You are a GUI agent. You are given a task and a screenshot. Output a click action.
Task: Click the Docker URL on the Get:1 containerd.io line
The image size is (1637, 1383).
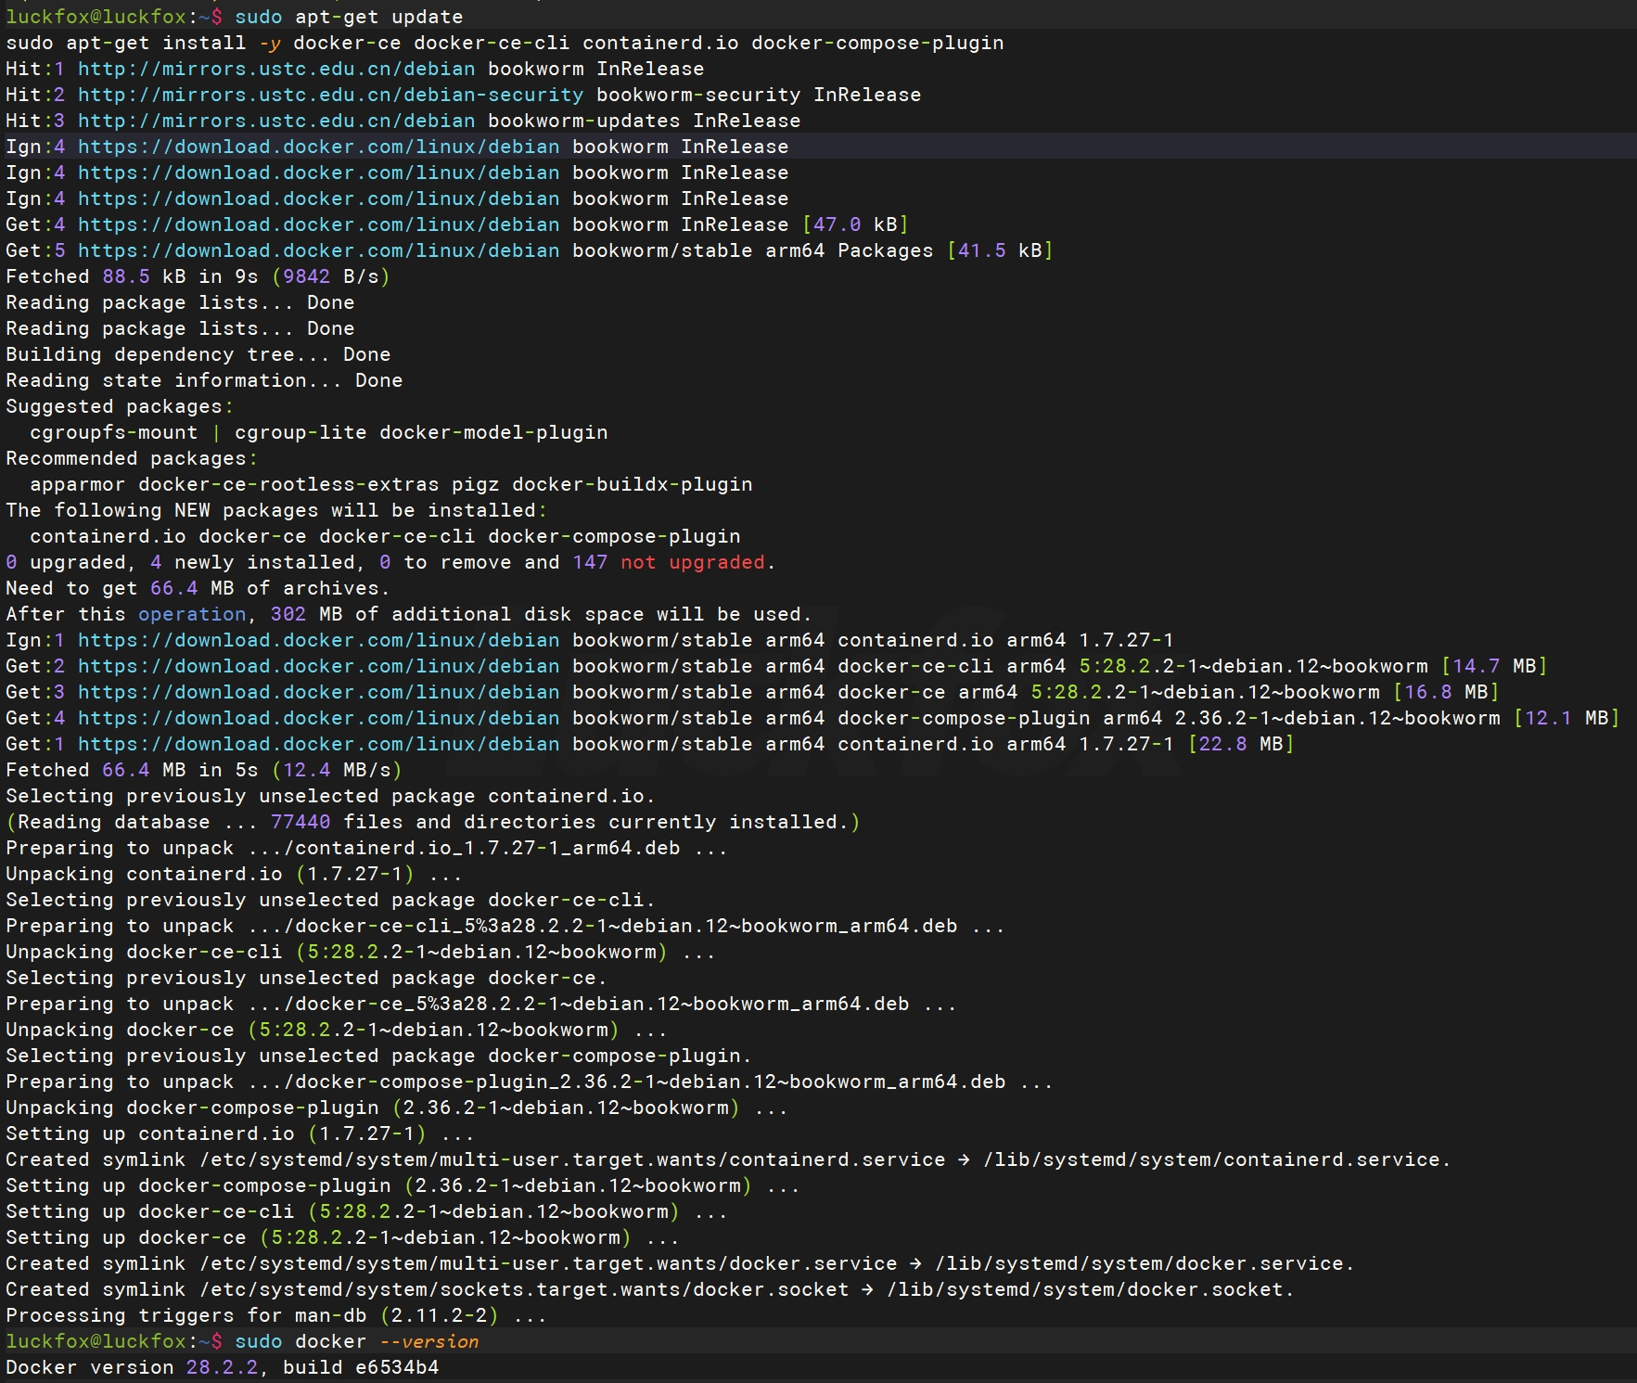point(318,744)
